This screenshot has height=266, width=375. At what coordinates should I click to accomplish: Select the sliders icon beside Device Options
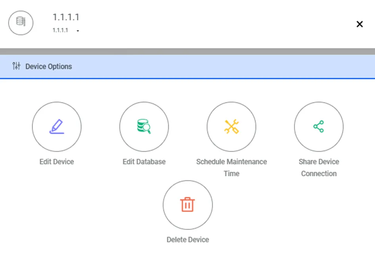coord(16,66)
